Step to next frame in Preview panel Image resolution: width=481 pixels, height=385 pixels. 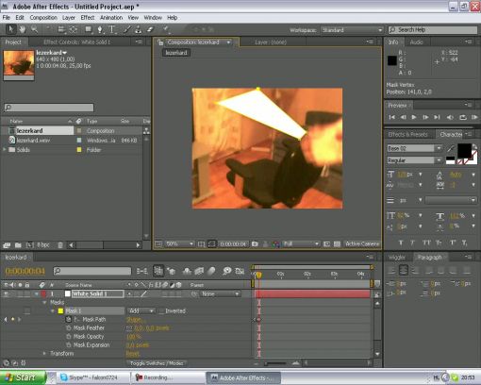coord(425,117)
